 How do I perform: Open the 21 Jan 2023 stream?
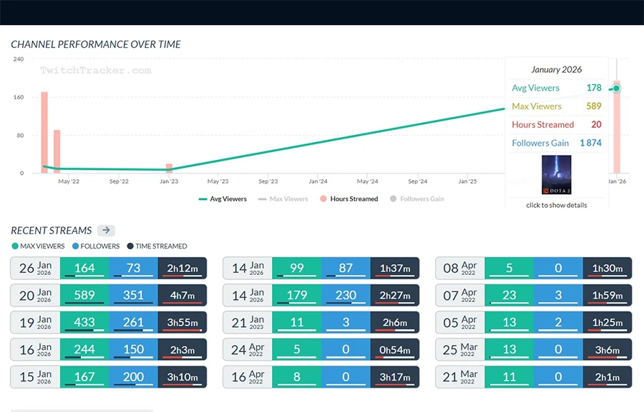(248, 323)
